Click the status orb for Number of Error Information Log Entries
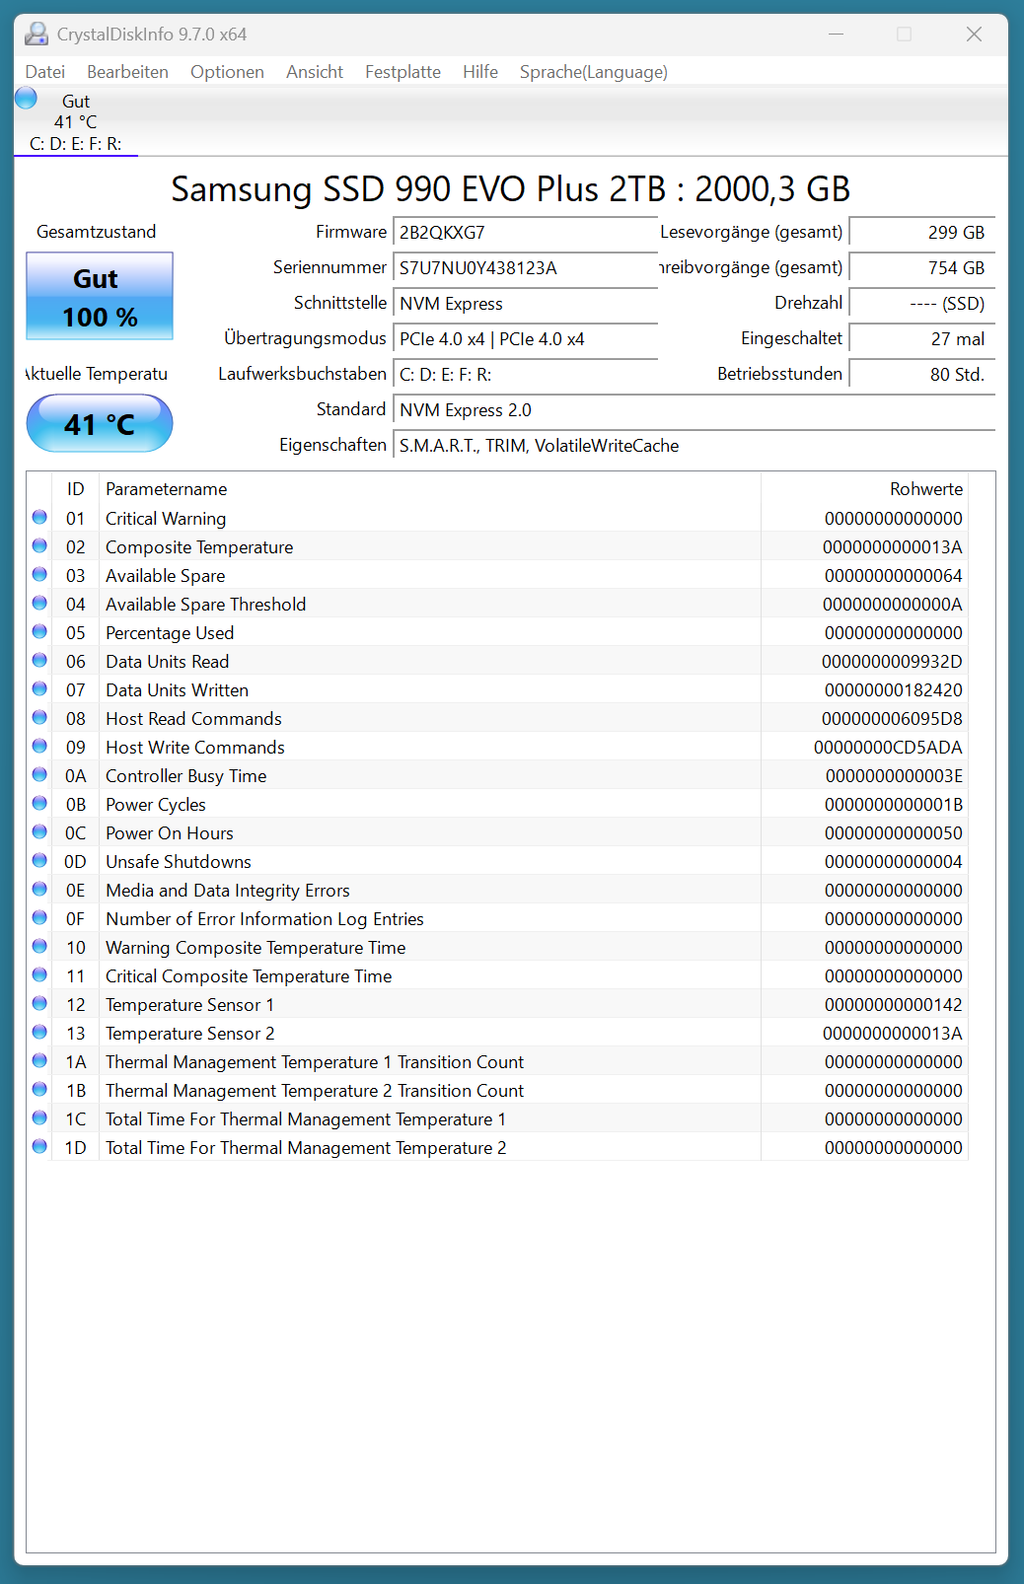1024x1584 pixels. [x=39, y=917]
